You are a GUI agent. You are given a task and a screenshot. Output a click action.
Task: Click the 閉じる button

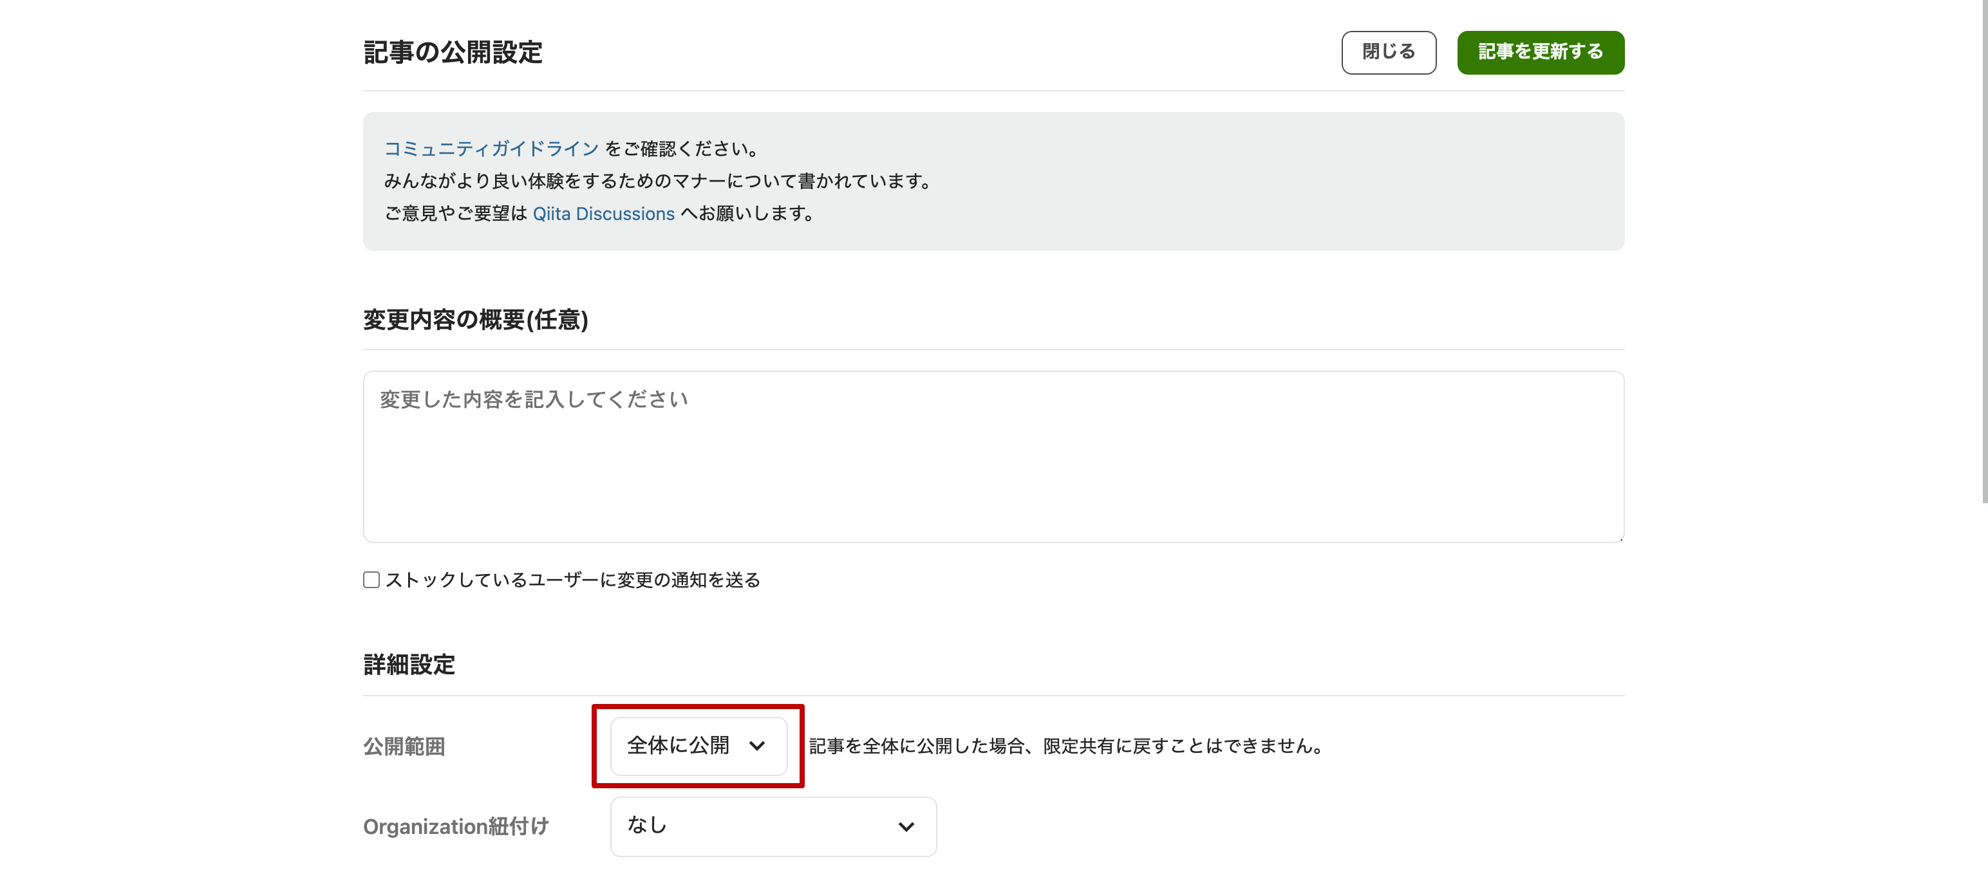(1389, 53)
